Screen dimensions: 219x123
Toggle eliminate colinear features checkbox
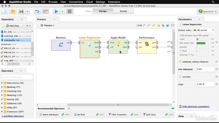pyautogui.click(x=180, y=61)
